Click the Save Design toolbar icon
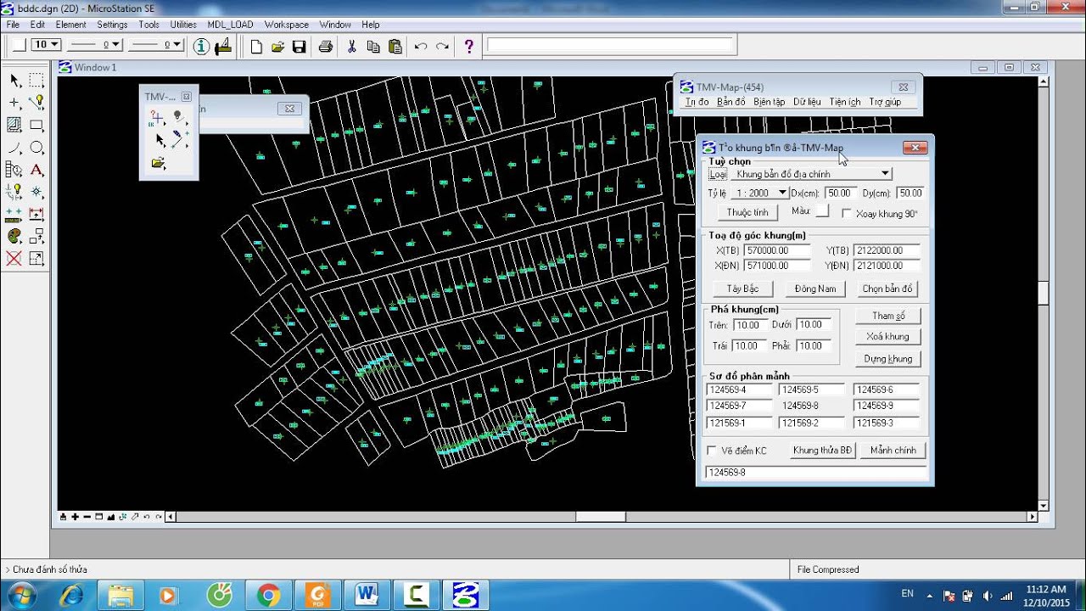This screenshot has height=611, width=1086. [299, 47]
